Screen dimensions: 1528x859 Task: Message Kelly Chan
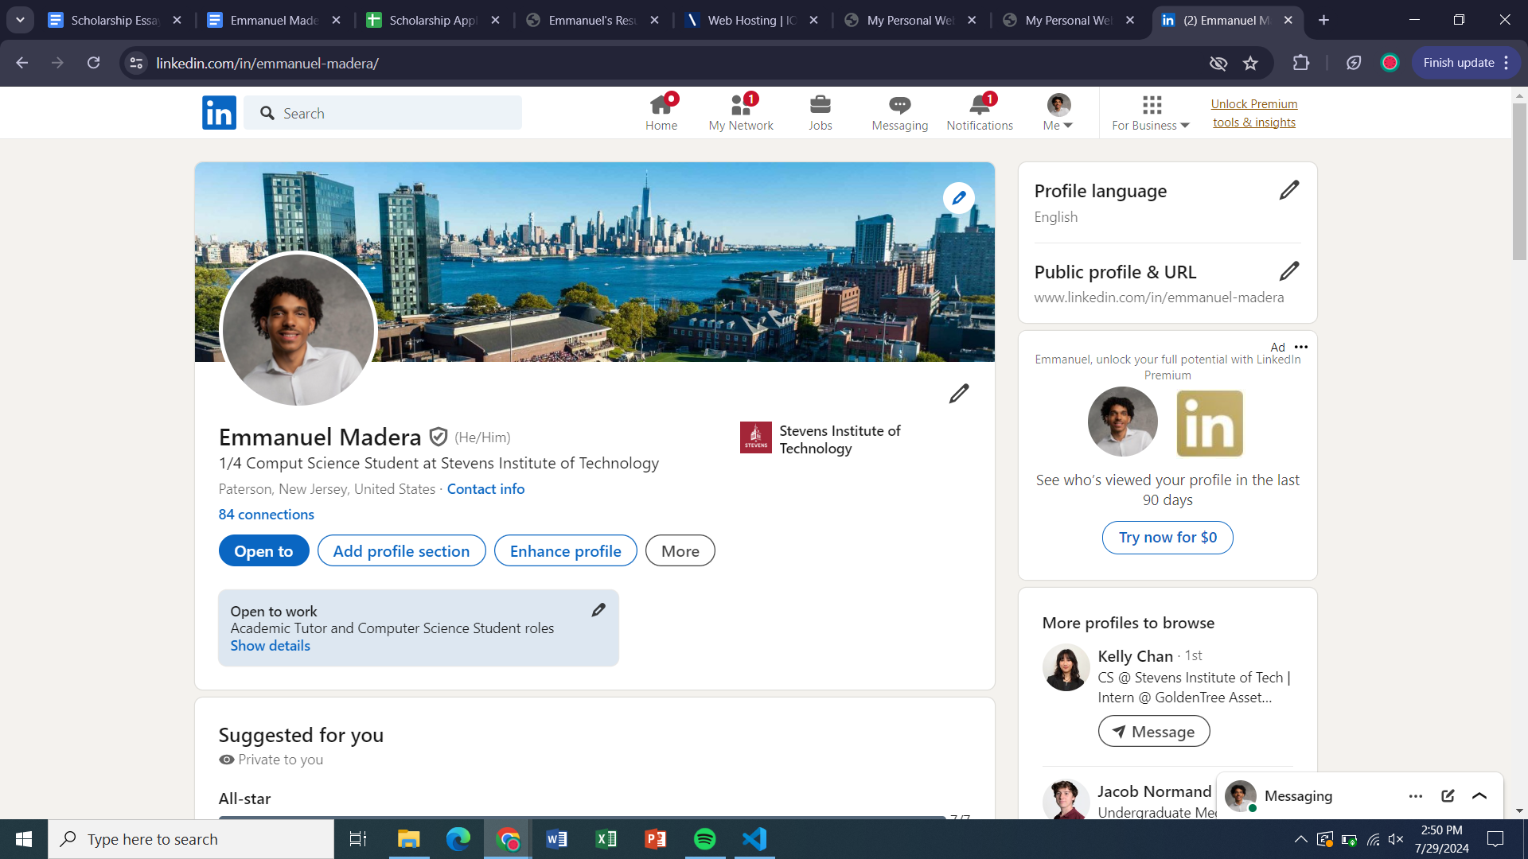coord(1154,731)
